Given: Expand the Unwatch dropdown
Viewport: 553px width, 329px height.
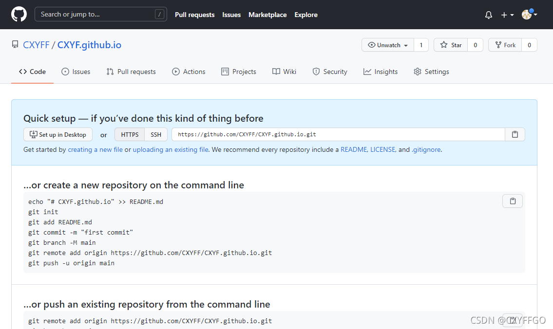Looking at the screenshot, I should pos(388,45).
